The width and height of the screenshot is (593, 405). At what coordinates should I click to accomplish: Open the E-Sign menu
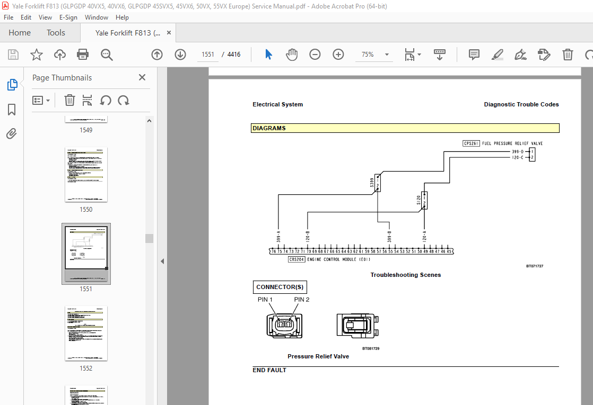click(68, 17)
